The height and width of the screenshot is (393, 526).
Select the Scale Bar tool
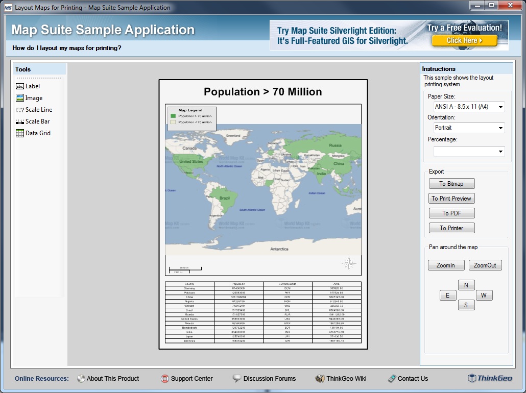(x=33, y=121)
